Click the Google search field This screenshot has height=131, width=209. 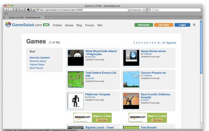pyautogui.click(x=174, y=10)
